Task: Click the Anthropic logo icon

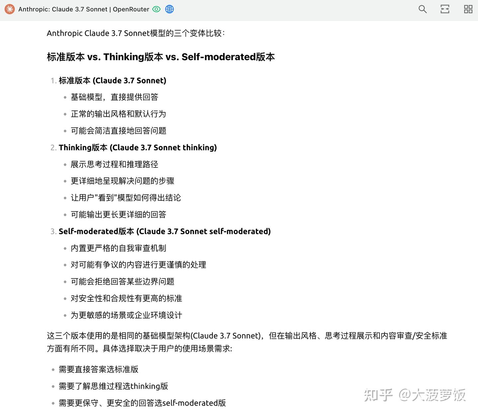Action: 10,9
